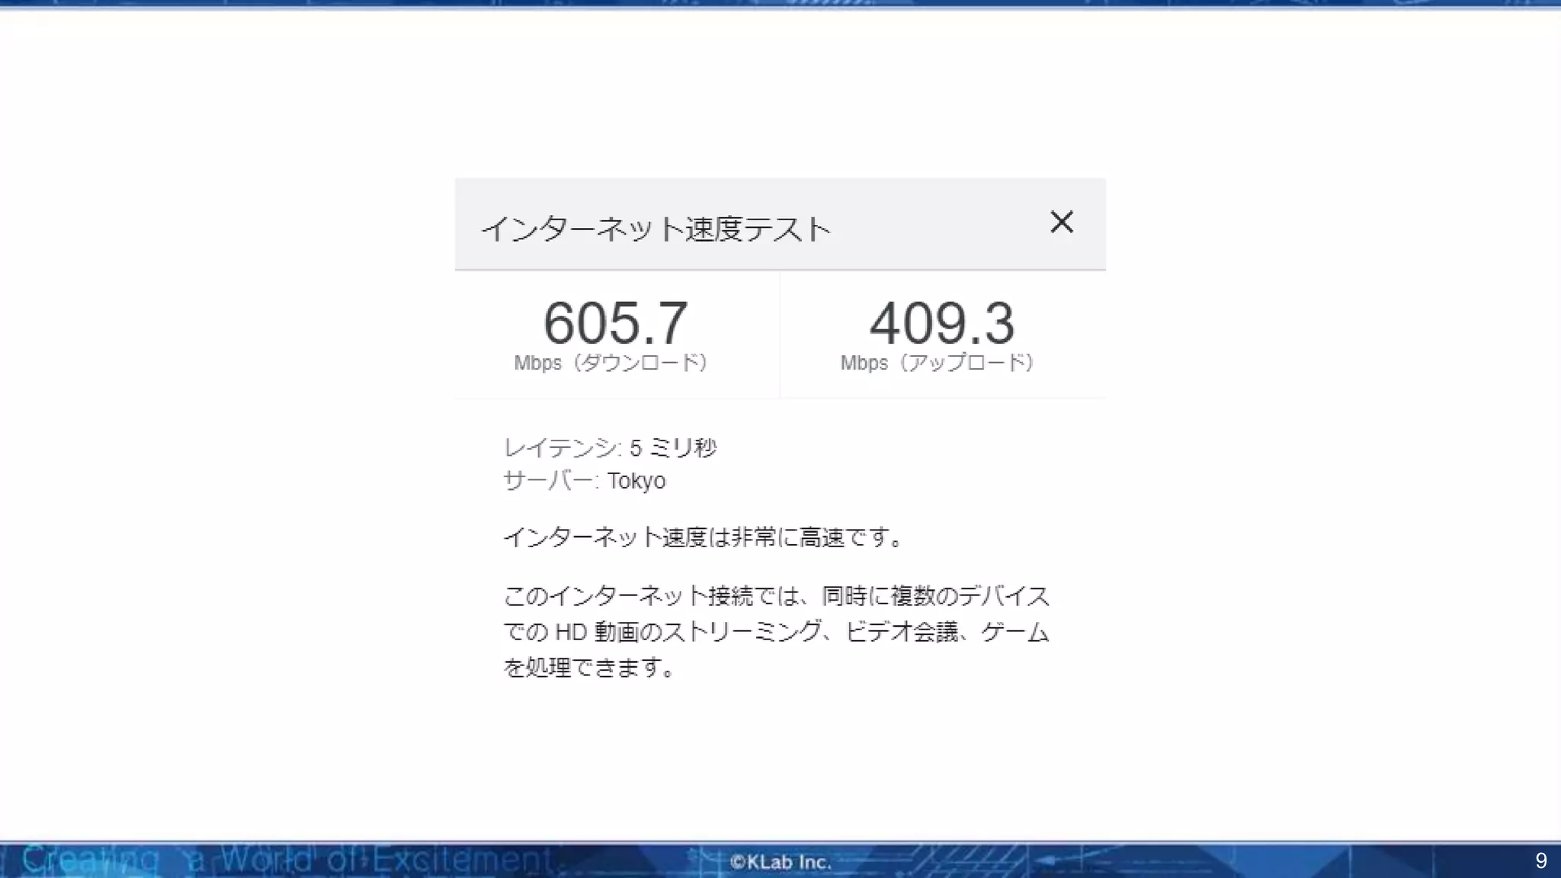Viewport: 1561px width, 878px height.
Task: Click the slide page number 9
Action: coord(1540,861)
